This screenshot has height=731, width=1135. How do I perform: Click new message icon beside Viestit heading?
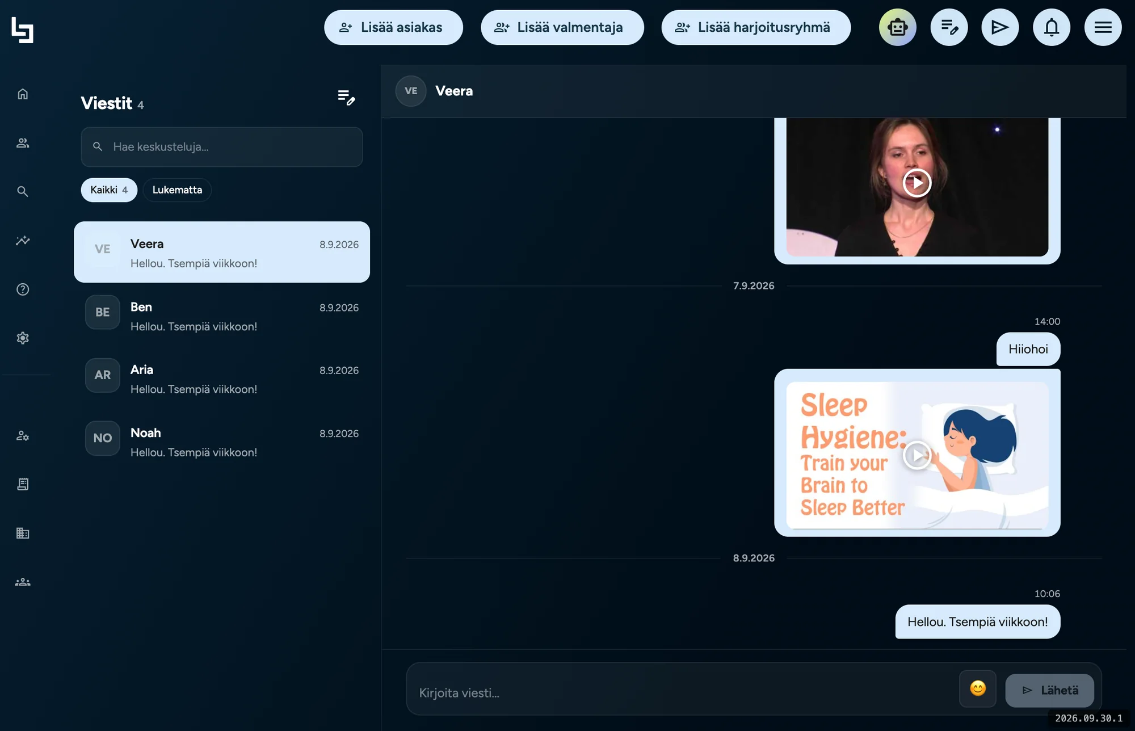(x=346, y=98)
